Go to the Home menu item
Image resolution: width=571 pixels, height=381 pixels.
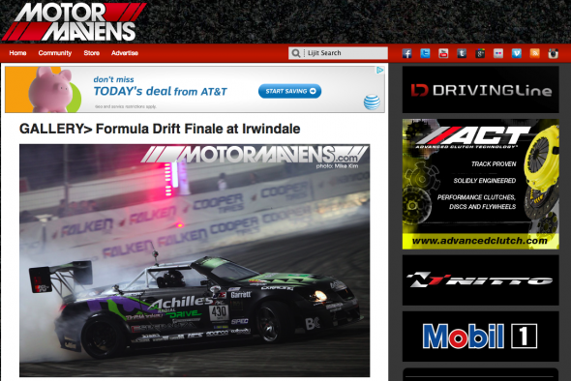click(x=17, y=53)
